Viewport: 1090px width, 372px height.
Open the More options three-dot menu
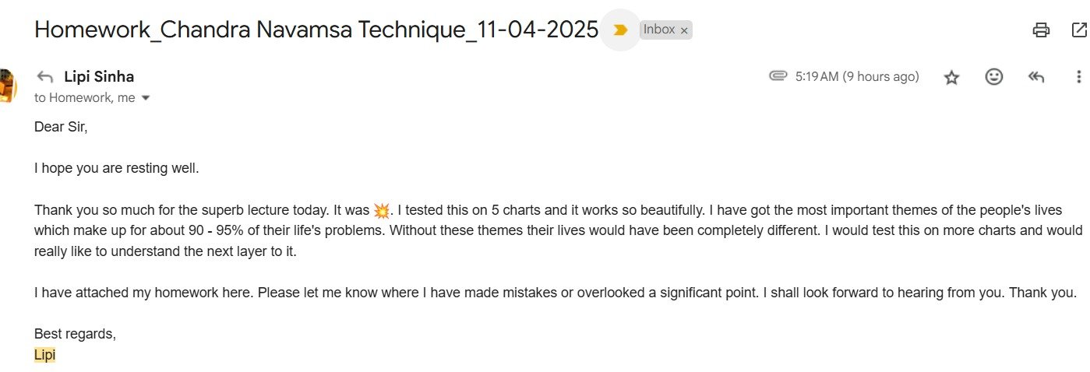click(x=1079, y=76)
